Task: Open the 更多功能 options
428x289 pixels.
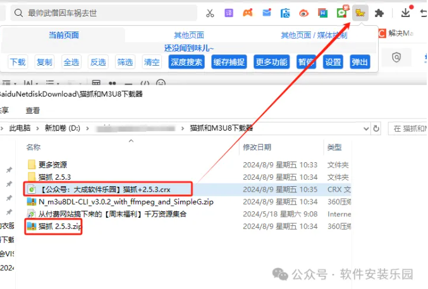Action: coord(271,62)
